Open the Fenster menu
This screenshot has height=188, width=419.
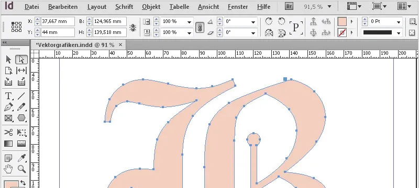point(238,7)
